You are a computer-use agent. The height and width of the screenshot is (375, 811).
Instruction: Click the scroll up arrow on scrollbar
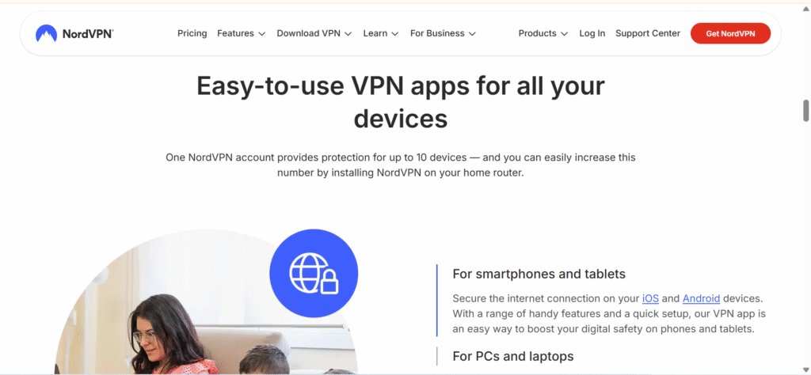tap(805, 9)
